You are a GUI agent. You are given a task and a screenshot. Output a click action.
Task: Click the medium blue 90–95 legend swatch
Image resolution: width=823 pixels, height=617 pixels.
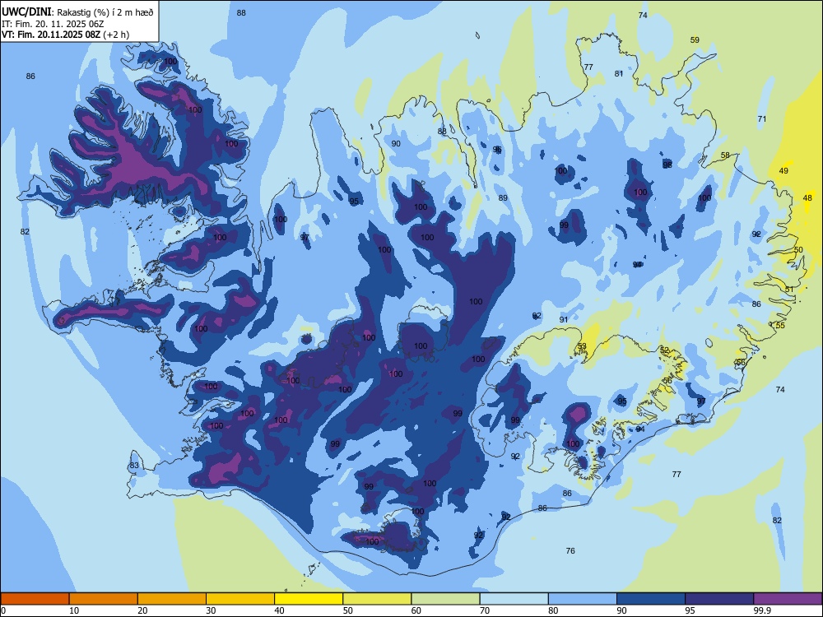(651, 599)
